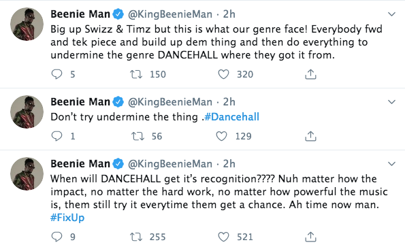The width and height of the screenshot is (405, 249).
Task: Open the #FixUp hashtag link
Action: pos(67,218)
